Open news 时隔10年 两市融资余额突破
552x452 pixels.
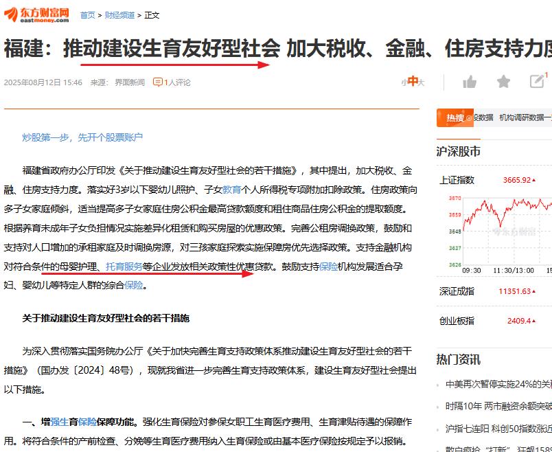click(x=498, y=406)
